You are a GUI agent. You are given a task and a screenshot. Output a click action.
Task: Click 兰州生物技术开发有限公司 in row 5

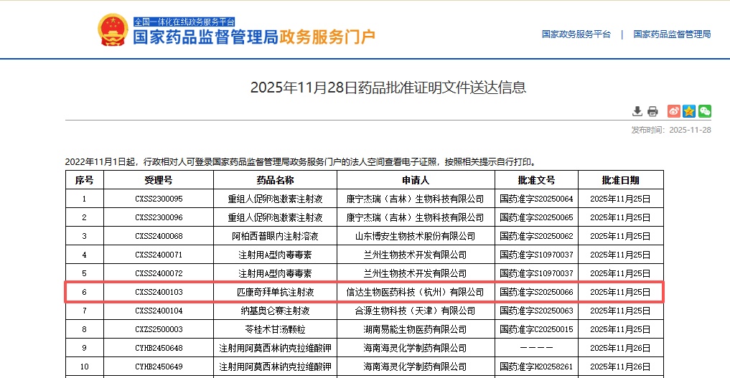pyautogui.click(x=416, y=273)
